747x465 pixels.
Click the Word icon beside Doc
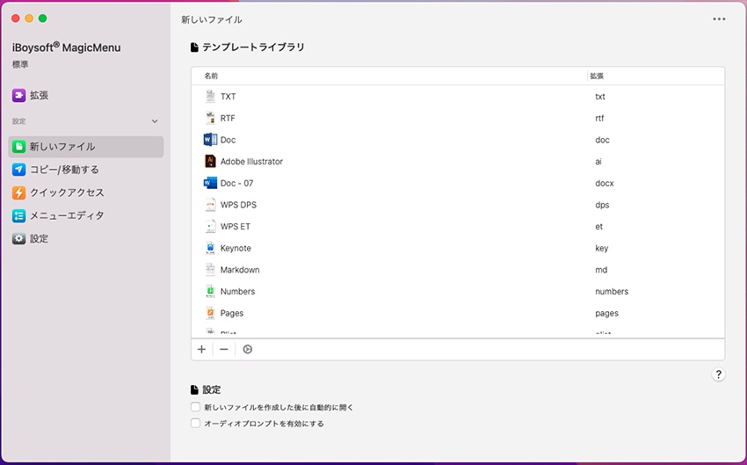coord(210,140)
